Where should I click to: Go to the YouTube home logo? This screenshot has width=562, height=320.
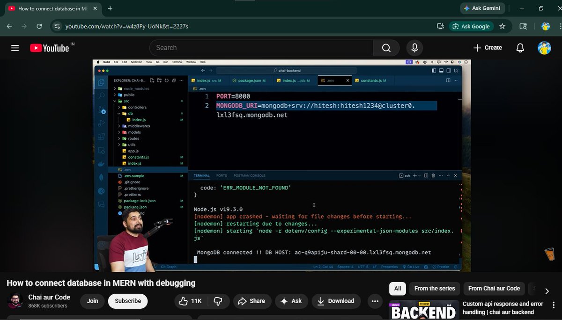click(50, 48)
